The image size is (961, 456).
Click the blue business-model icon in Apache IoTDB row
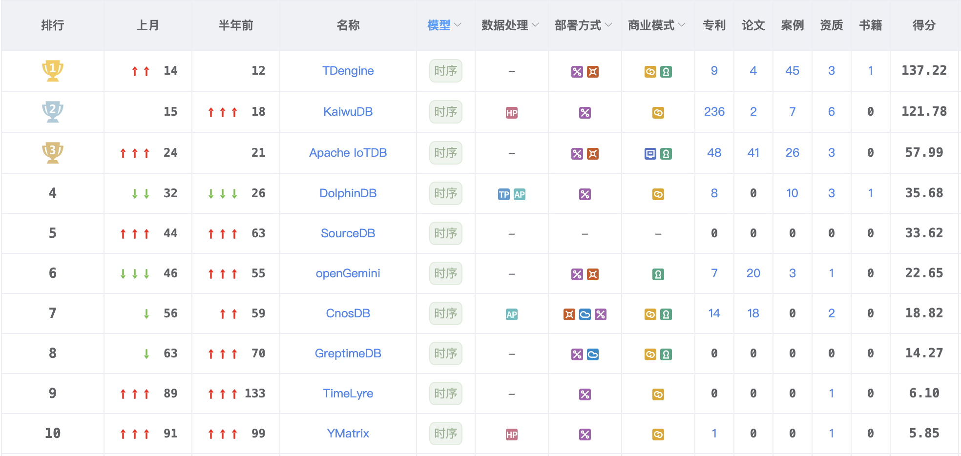pos(650,154)
